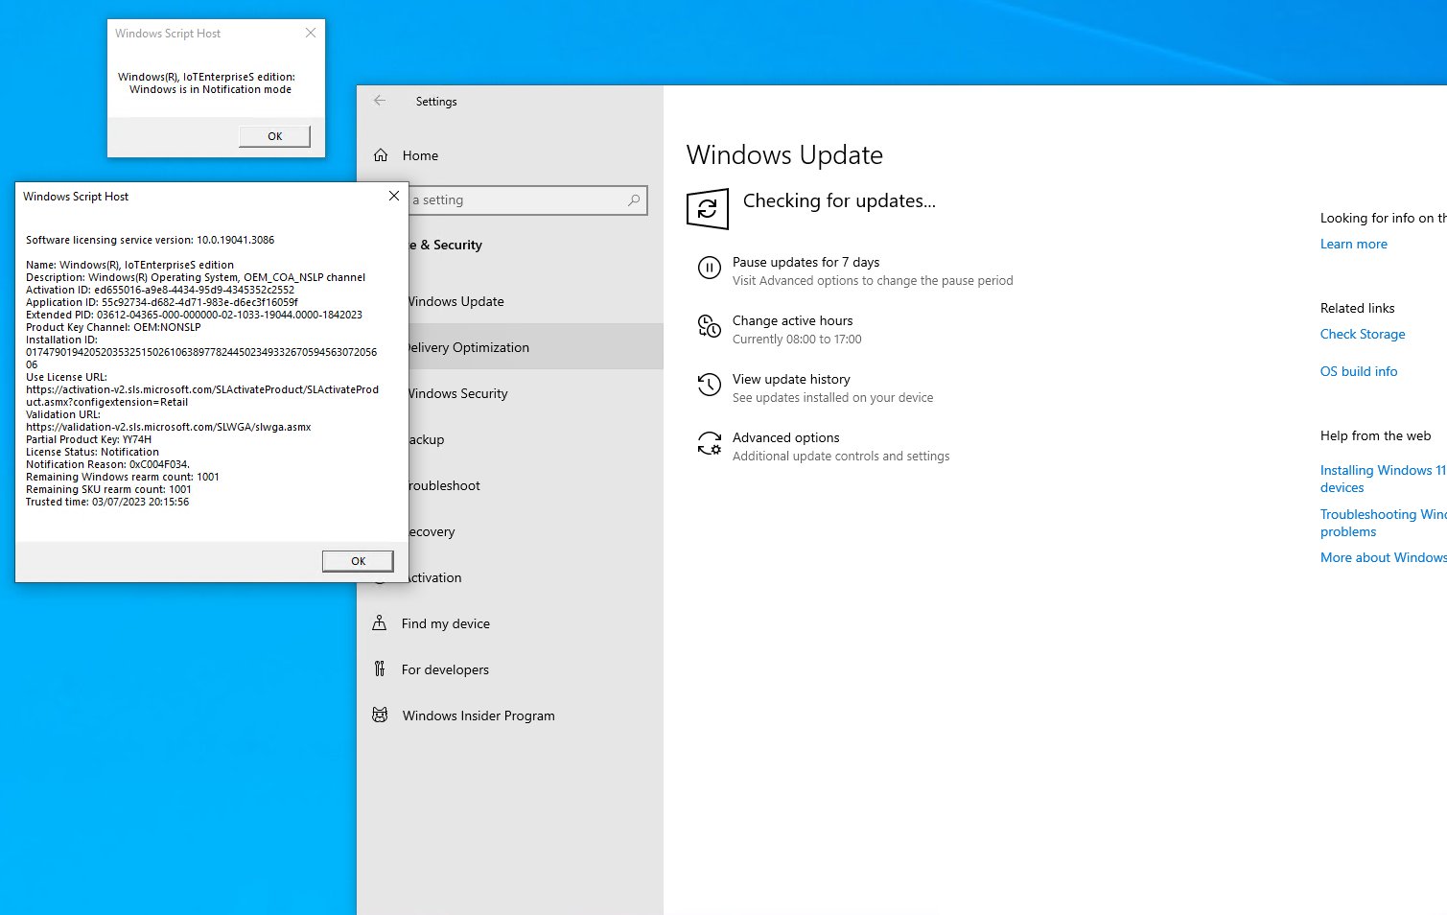Viewport: 1447px width, 915px height.
Task: Click the search magnifier in Settings
Action: pos(634,200)
